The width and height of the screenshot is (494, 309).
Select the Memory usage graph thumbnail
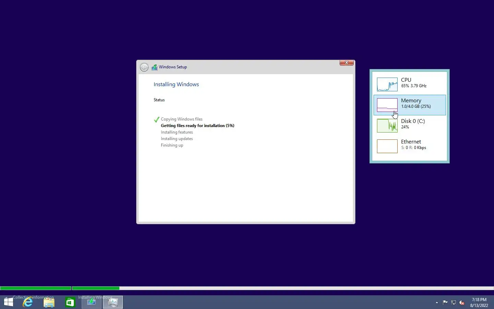coord(387,105)
